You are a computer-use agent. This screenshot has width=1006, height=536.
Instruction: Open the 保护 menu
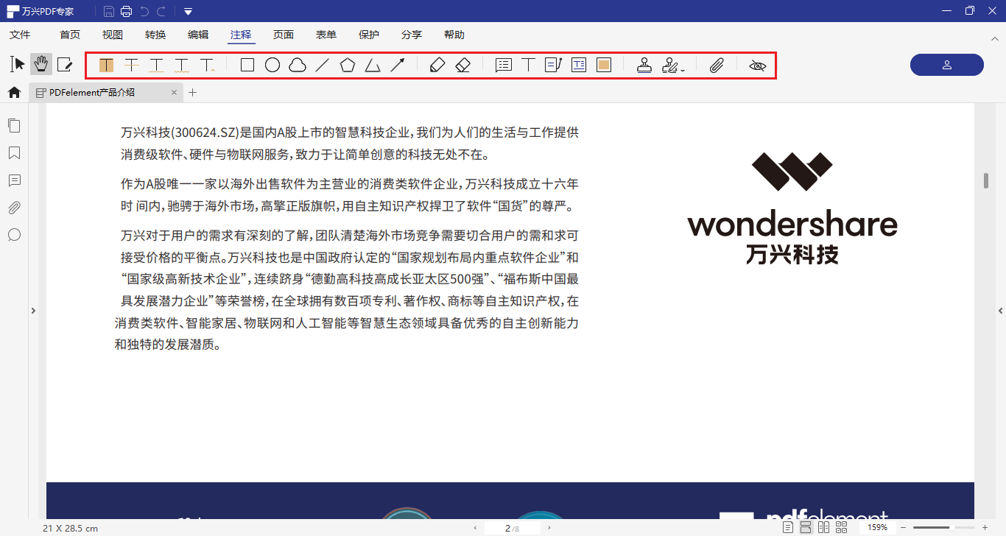tap(368, 34)
